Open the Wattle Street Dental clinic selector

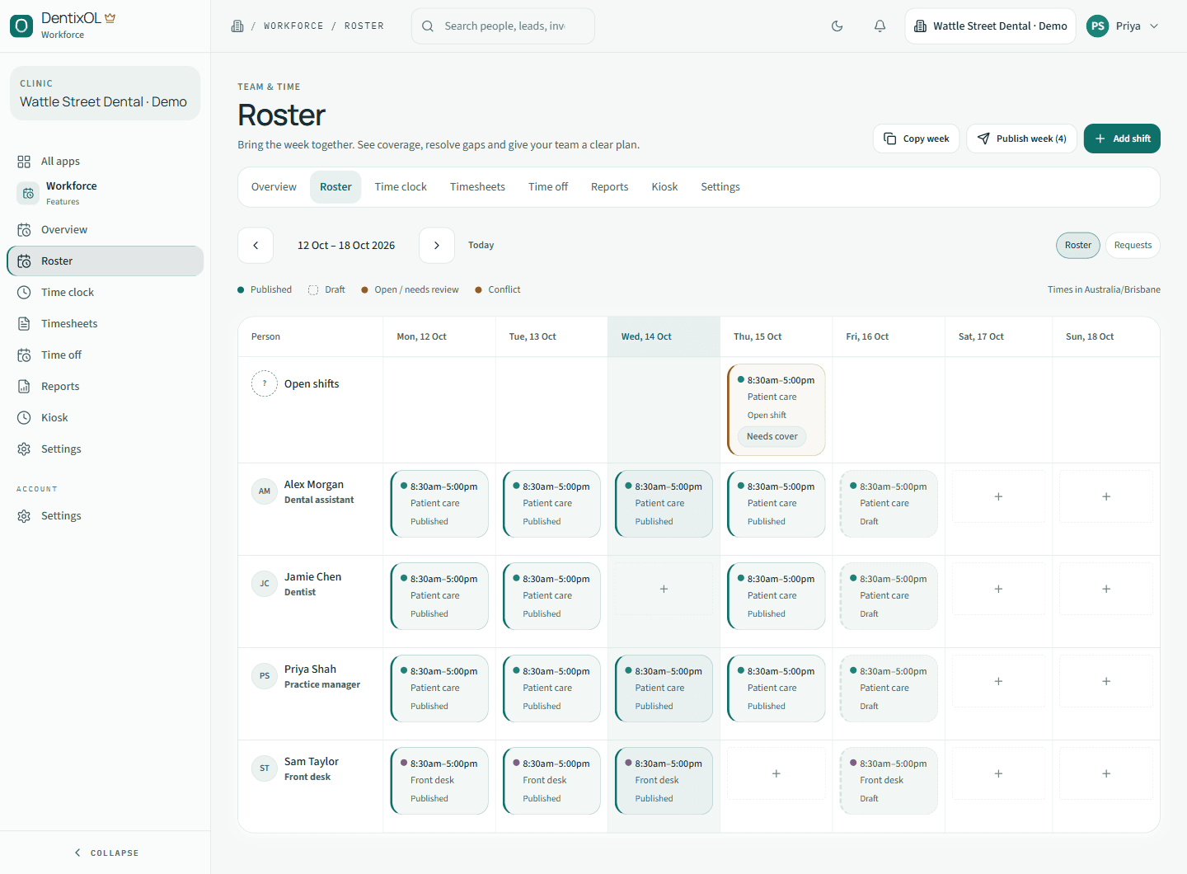point(990,26)
